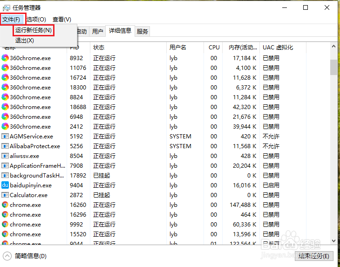
Task: Click icon of 360chrome.exe PID 18688
Action: (5, 107)
